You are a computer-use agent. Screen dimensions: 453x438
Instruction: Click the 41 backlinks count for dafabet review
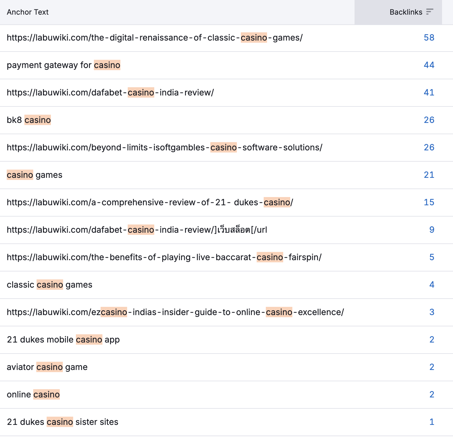[x=429, y=92]
